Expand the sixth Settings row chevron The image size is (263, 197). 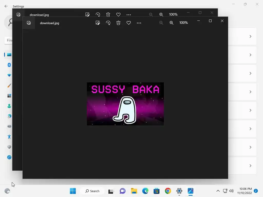click(x=250, y=129)
